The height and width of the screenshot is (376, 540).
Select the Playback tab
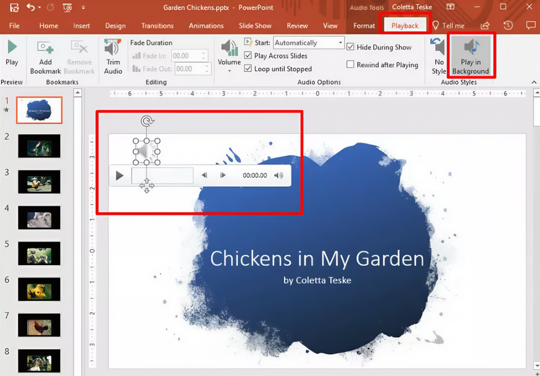[404, 26]
